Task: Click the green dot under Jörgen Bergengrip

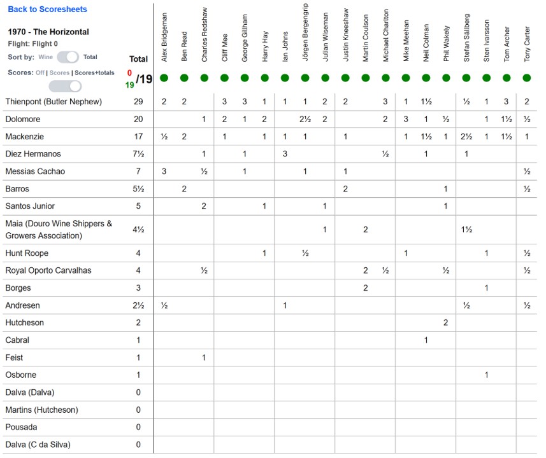Action: (x=305, y=78)
